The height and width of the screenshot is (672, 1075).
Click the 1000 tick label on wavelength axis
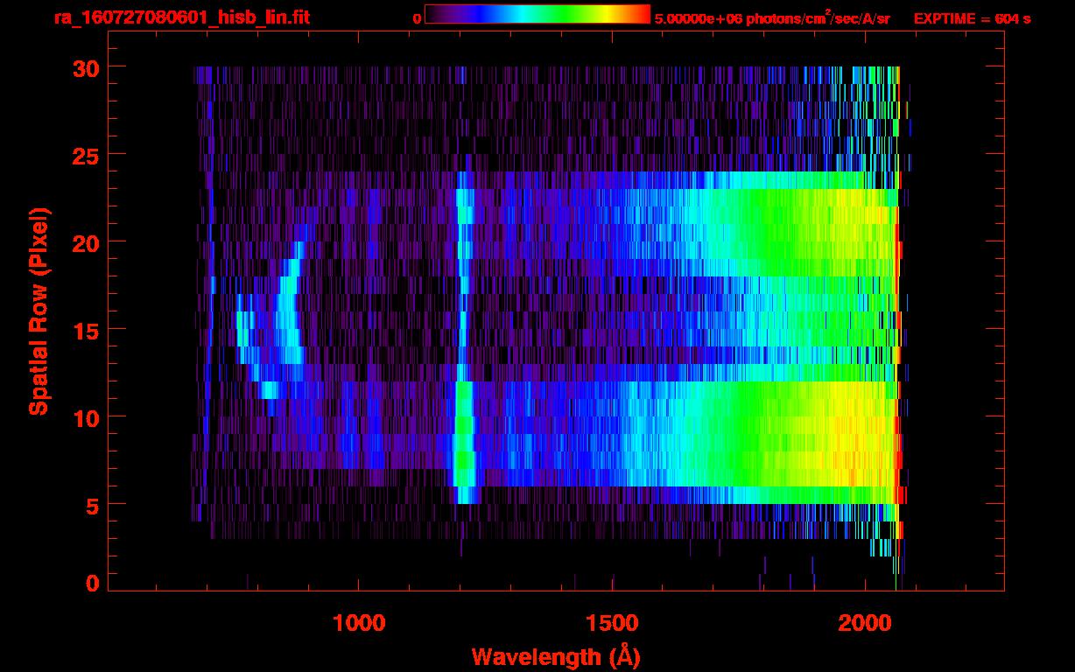coord(359,623)
